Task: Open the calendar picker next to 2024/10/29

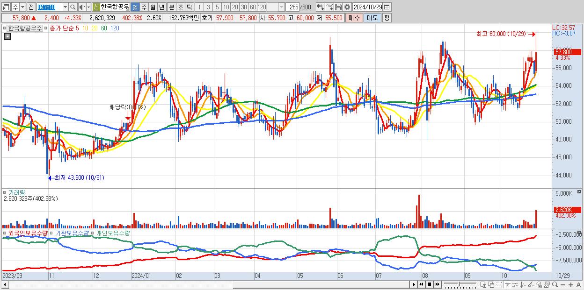Action: click(x=387, y=7)
